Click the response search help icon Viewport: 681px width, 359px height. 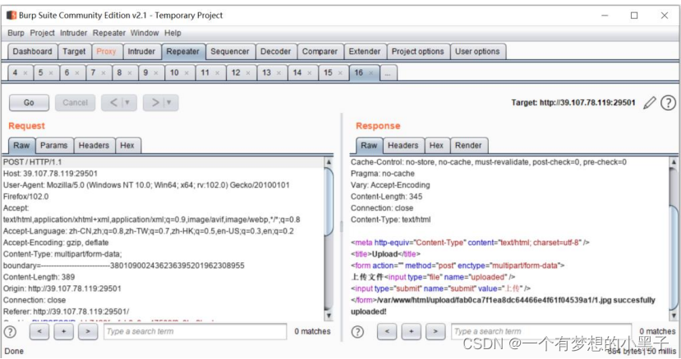(357, 332)
